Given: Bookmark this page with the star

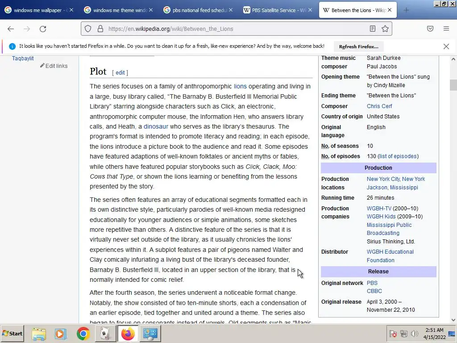Looking at the screenshot, I should [x=385, y=29].
